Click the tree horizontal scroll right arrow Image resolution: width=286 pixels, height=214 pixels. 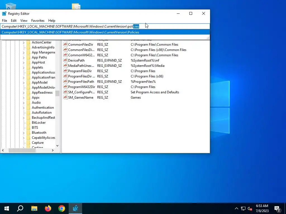53,150
